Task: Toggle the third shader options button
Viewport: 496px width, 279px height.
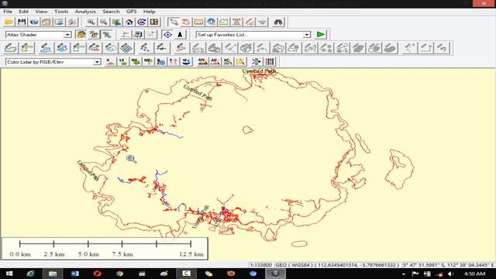Action: click(107, 34)
